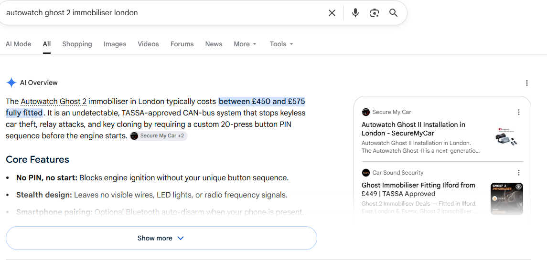This screenshot has height=260, width=547.
Task: Click the Ghost II product thumbnail
Action: [x=506, y=137]
